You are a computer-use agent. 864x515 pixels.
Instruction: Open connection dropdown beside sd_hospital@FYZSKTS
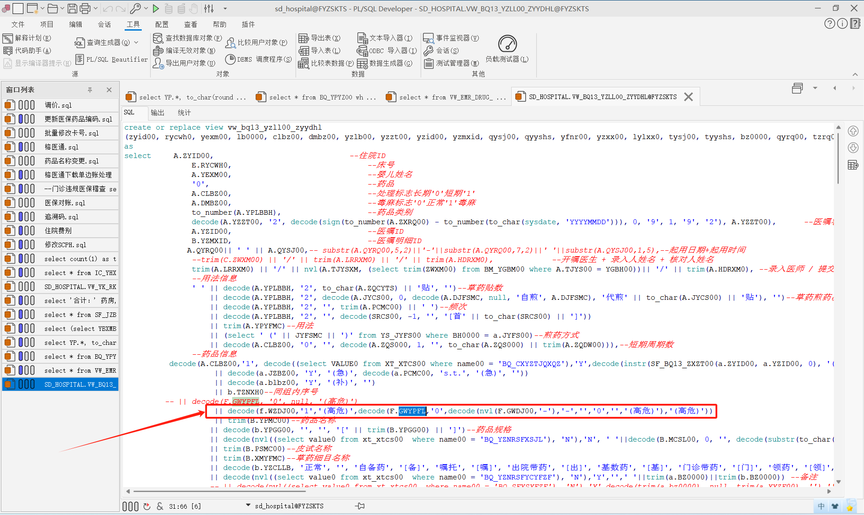tap(248, 506)
